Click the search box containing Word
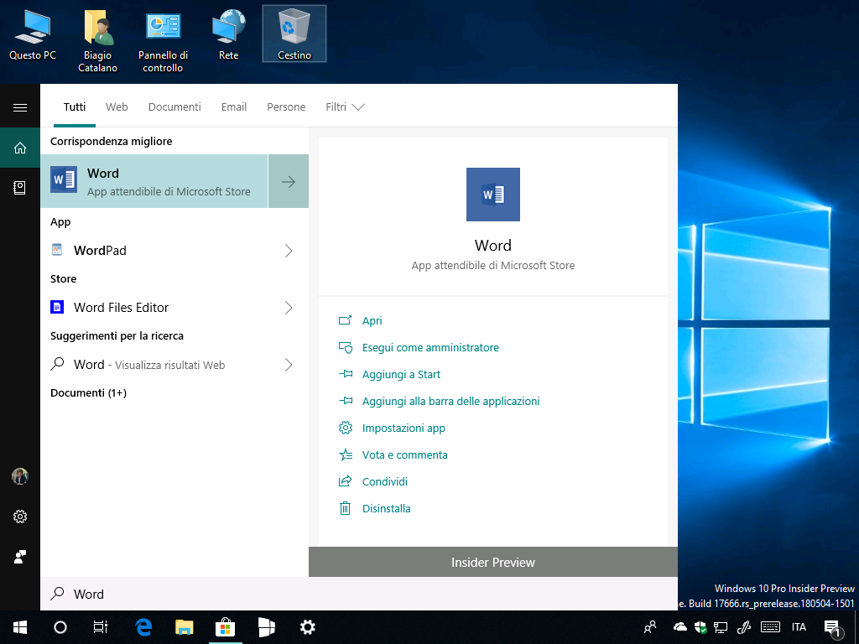Image resolution: width=859 pixels, height=644 pixels. click(359, 595)
